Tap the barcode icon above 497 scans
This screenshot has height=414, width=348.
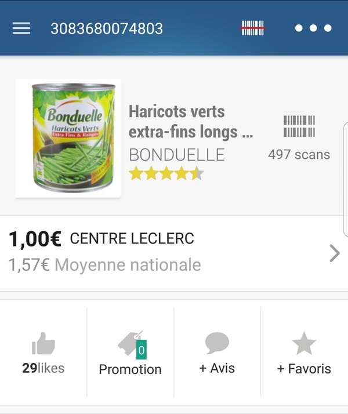coord(299,126)
